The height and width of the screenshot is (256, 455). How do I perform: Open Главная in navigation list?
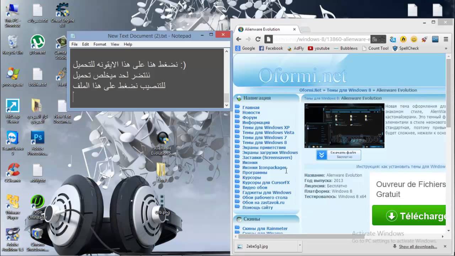[x=251, y=107]
